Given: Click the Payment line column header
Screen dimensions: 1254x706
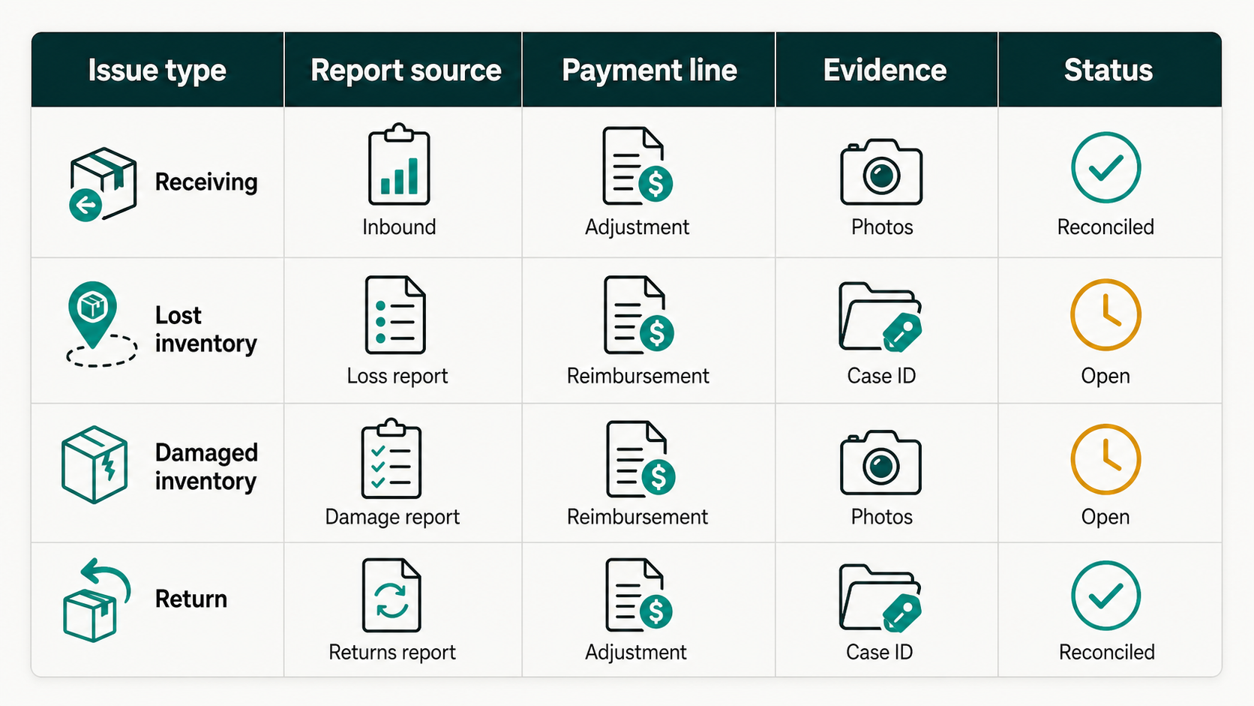Looking at the screenshot, I should tap(649, 71).
